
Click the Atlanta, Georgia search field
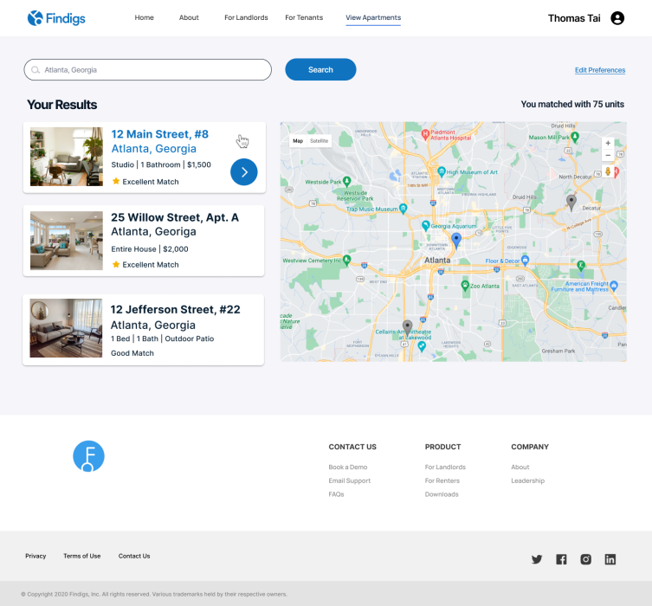click(x=147, y=70)
